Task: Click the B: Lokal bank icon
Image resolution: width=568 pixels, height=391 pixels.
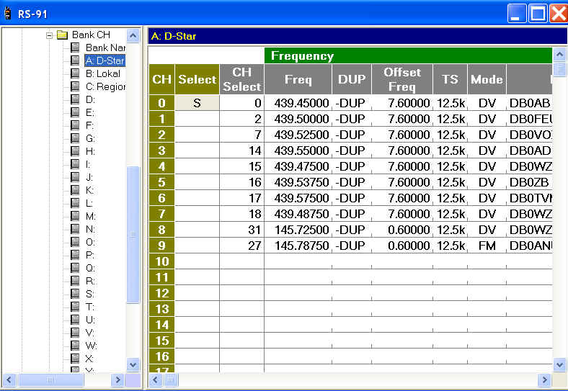Action: [x=76, y=73]
